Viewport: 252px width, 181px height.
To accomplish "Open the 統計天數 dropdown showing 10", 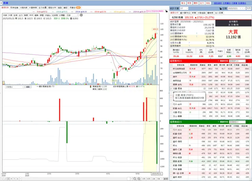I will (x=184, y=8).
